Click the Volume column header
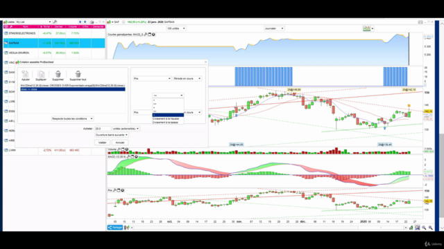444x249 pixels. 72,26
